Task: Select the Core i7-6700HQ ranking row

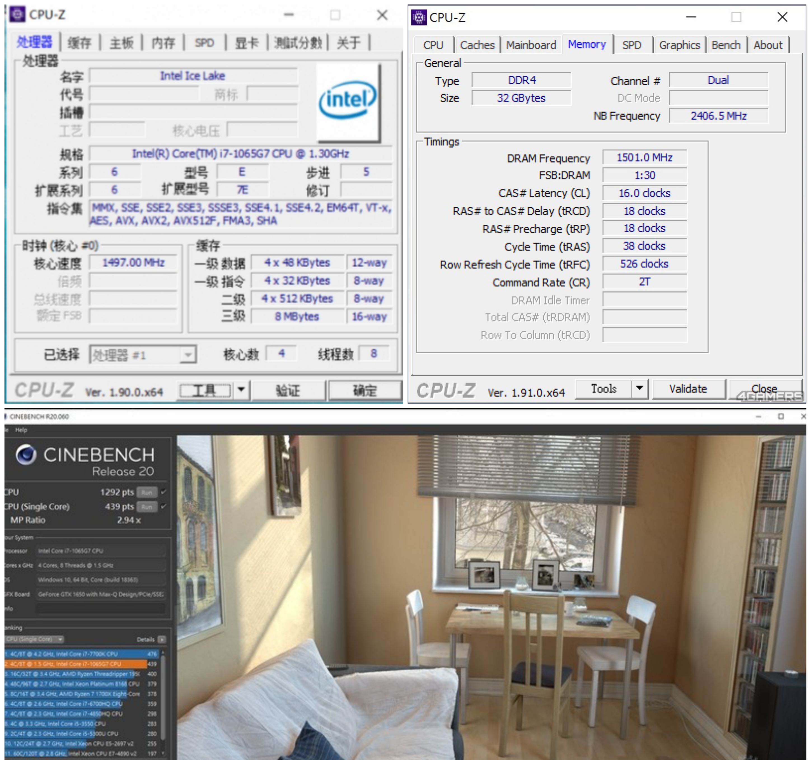Action: pos(81,704)
